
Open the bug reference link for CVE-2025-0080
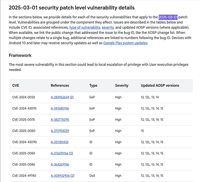(60, 131)
